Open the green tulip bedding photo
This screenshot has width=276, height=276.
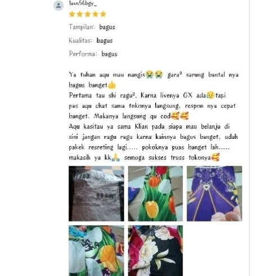click(x=96, y=251)
